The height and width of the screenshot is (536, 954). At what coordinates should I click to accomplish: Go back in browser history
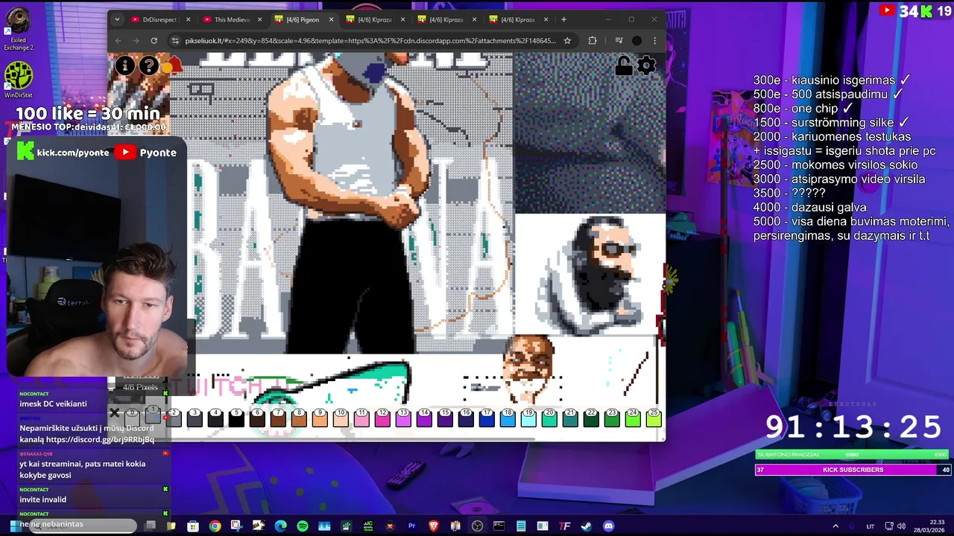119,41
